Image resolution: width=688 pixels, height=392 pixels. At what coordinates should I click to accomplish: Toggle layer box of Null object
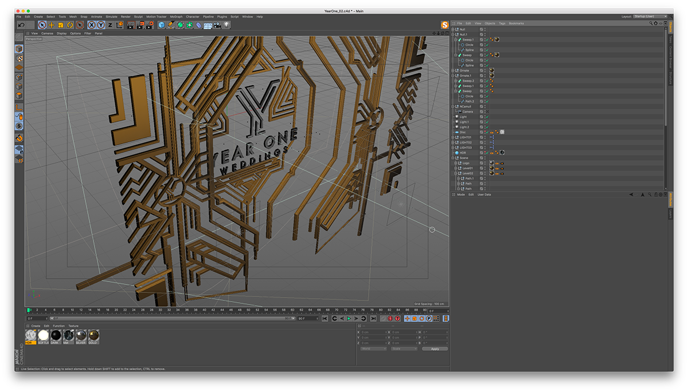[482, 29]
